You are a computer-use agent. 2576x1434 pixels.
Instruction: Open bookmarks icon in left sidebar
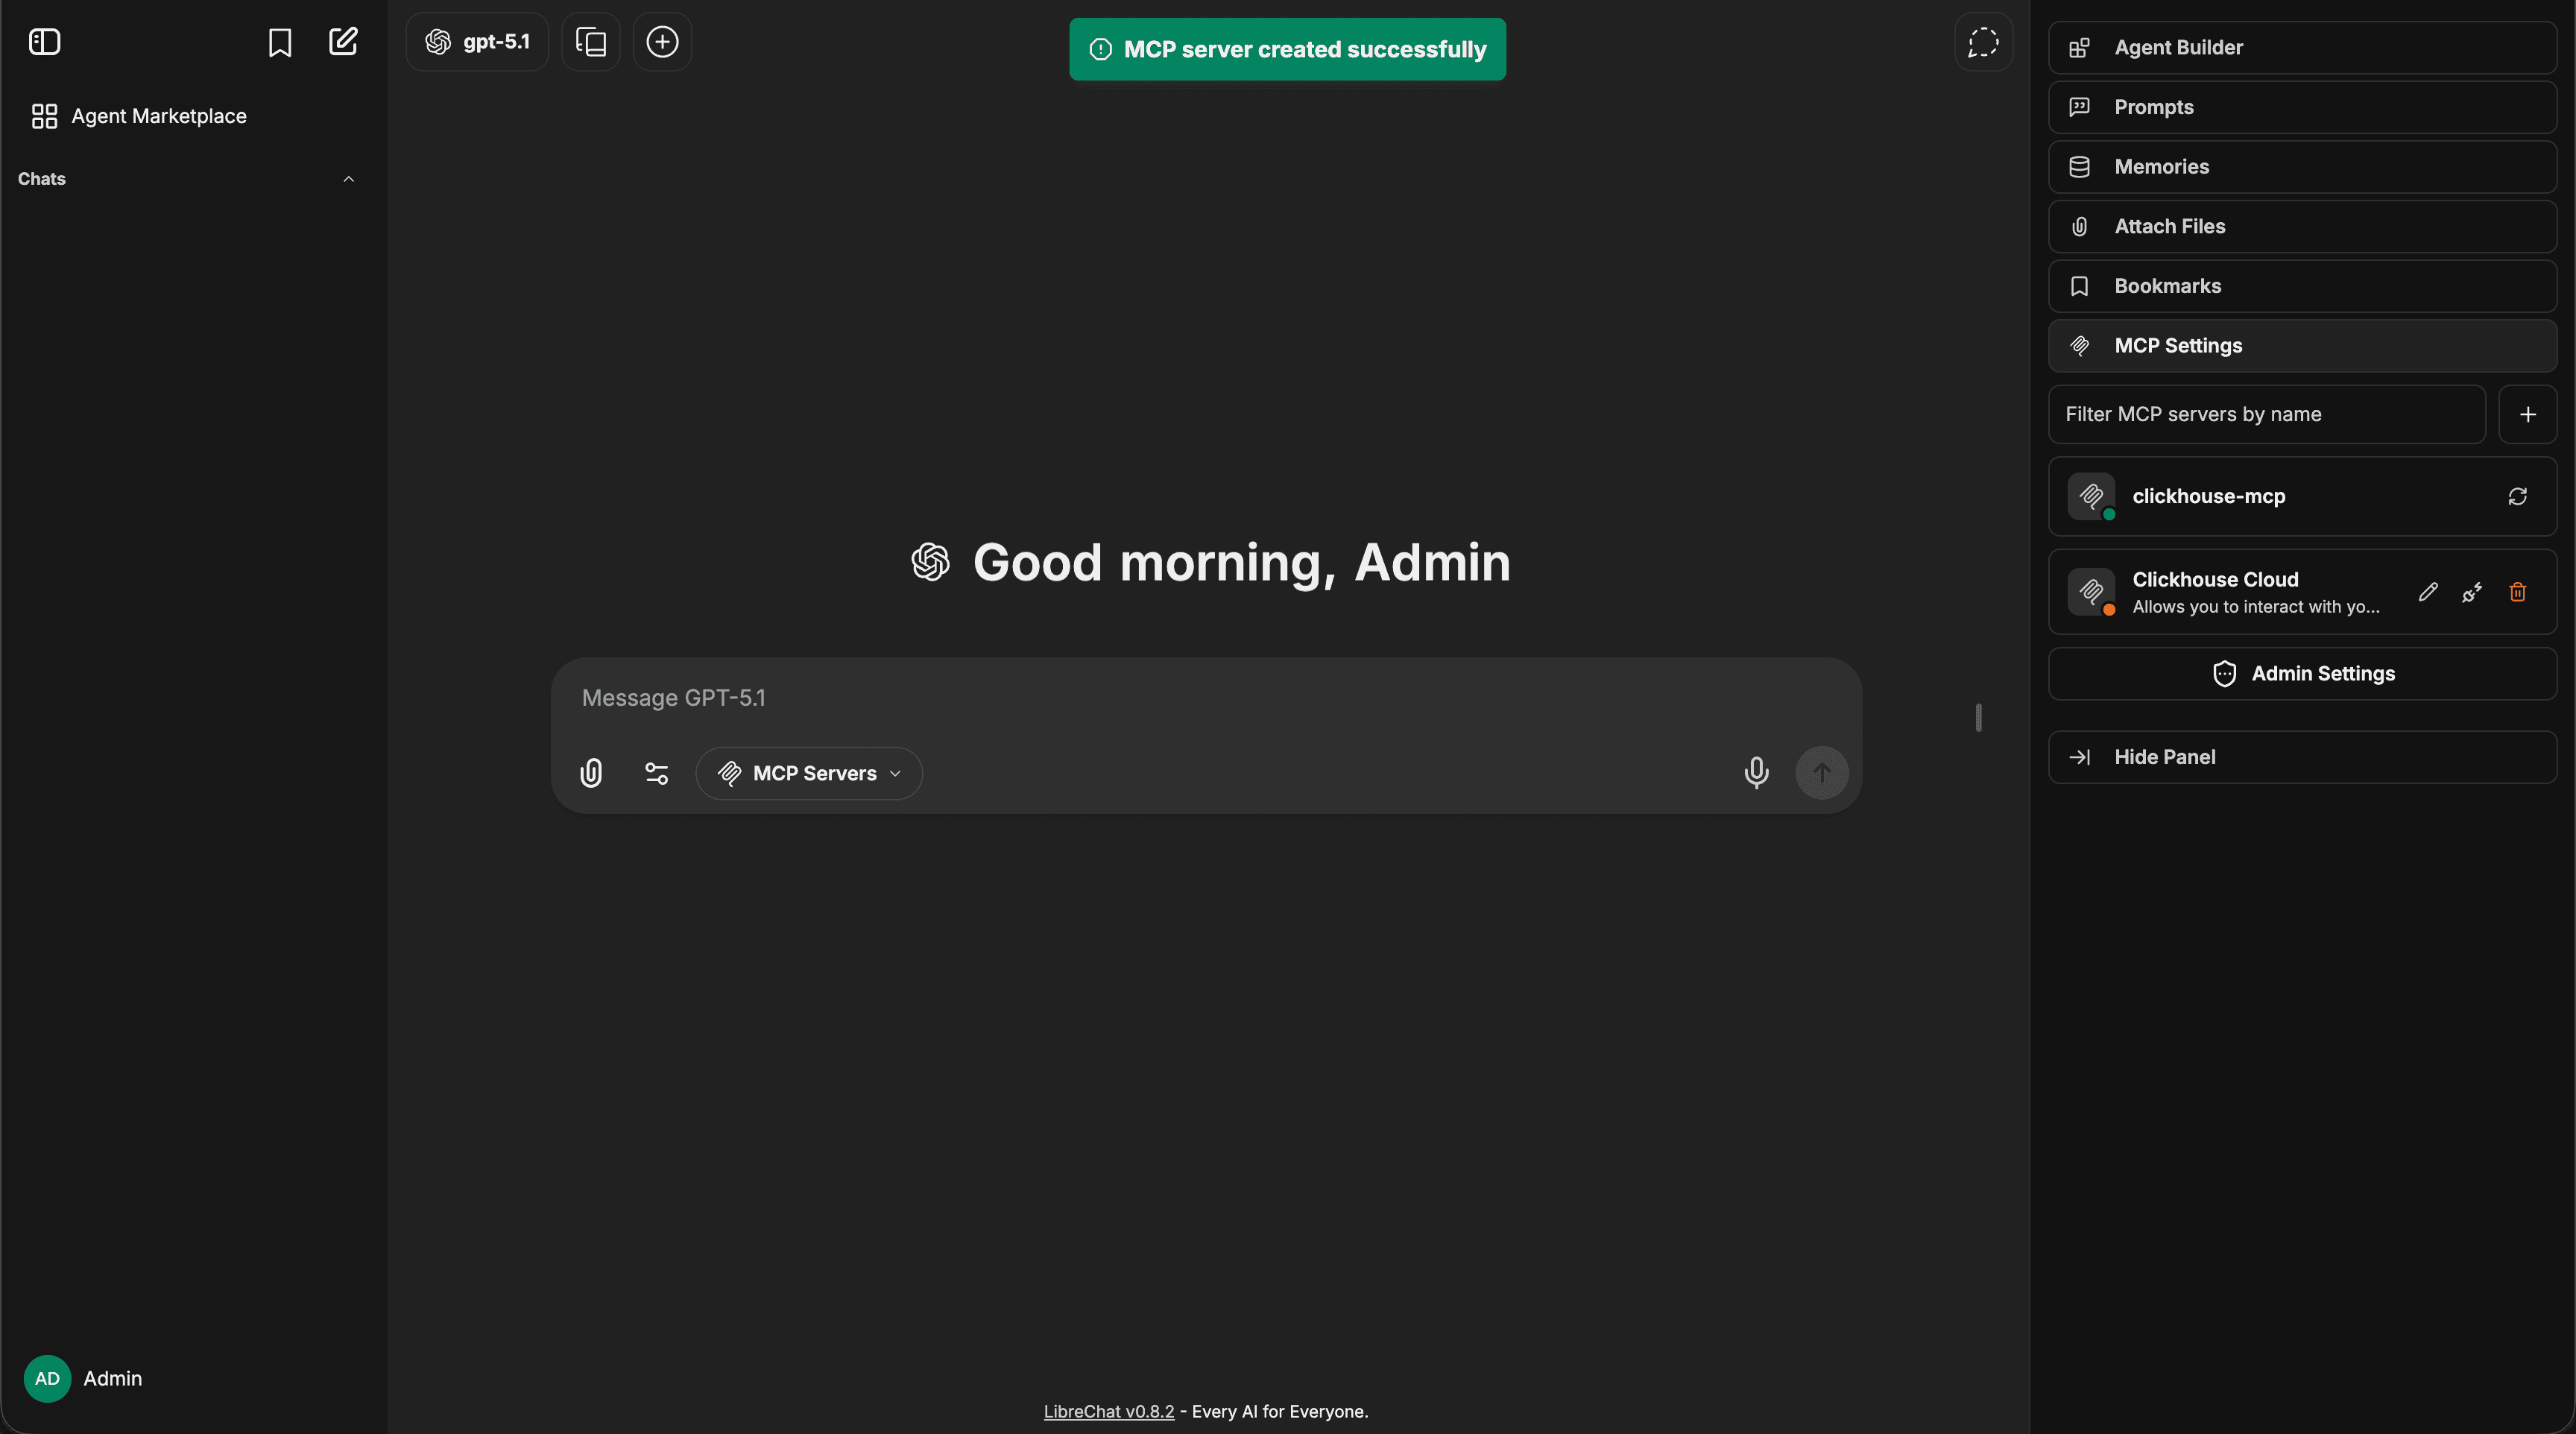[280, 42]
